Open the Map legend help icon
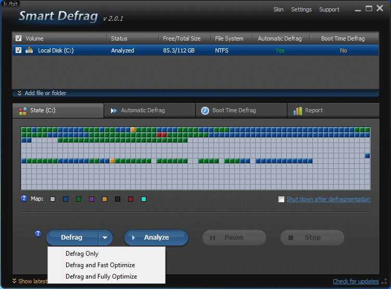 pyautogui.click(x=24, y=199)
